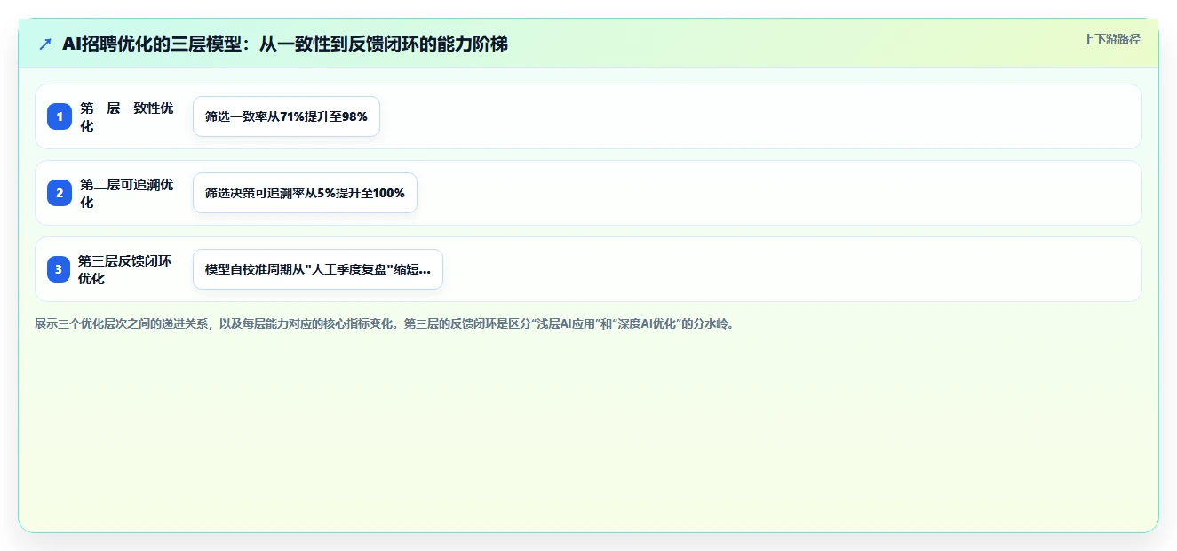Select the 上下游路径 label at top right

click(x=1111, y=39)
